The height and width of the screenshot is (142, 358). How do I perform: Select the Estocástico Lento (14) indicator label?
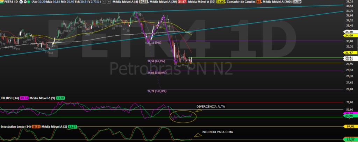pyautogui.click(x=15, y=127)
